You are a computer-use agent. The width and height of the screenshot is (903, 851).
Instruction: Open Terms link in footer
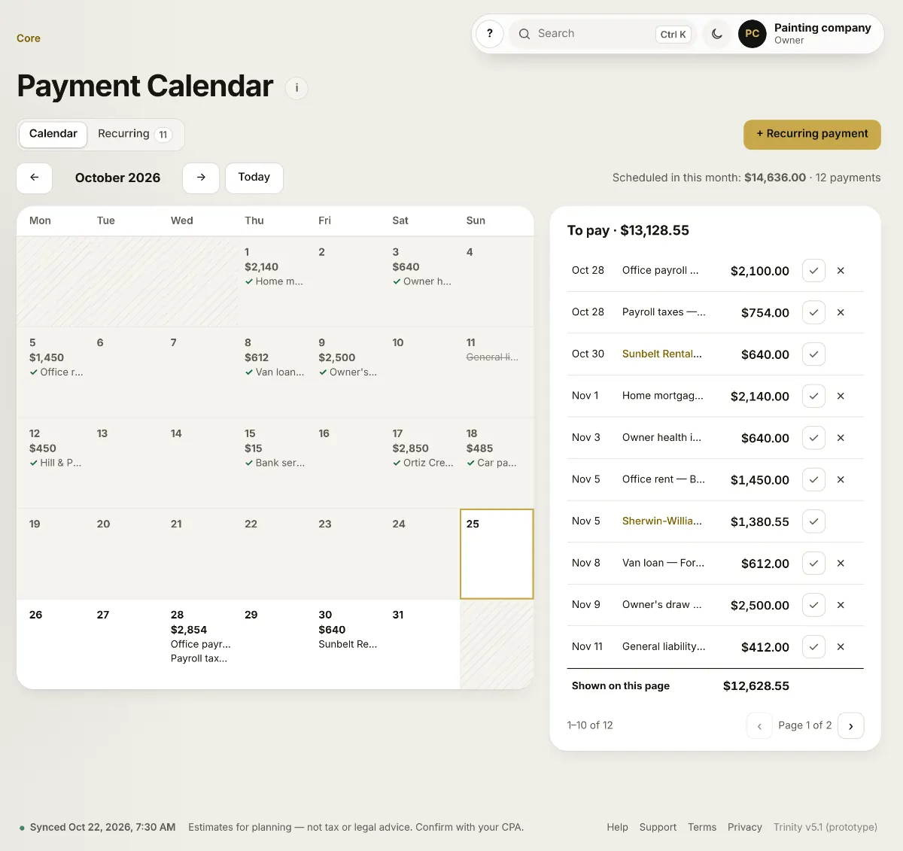pos(702,827)
